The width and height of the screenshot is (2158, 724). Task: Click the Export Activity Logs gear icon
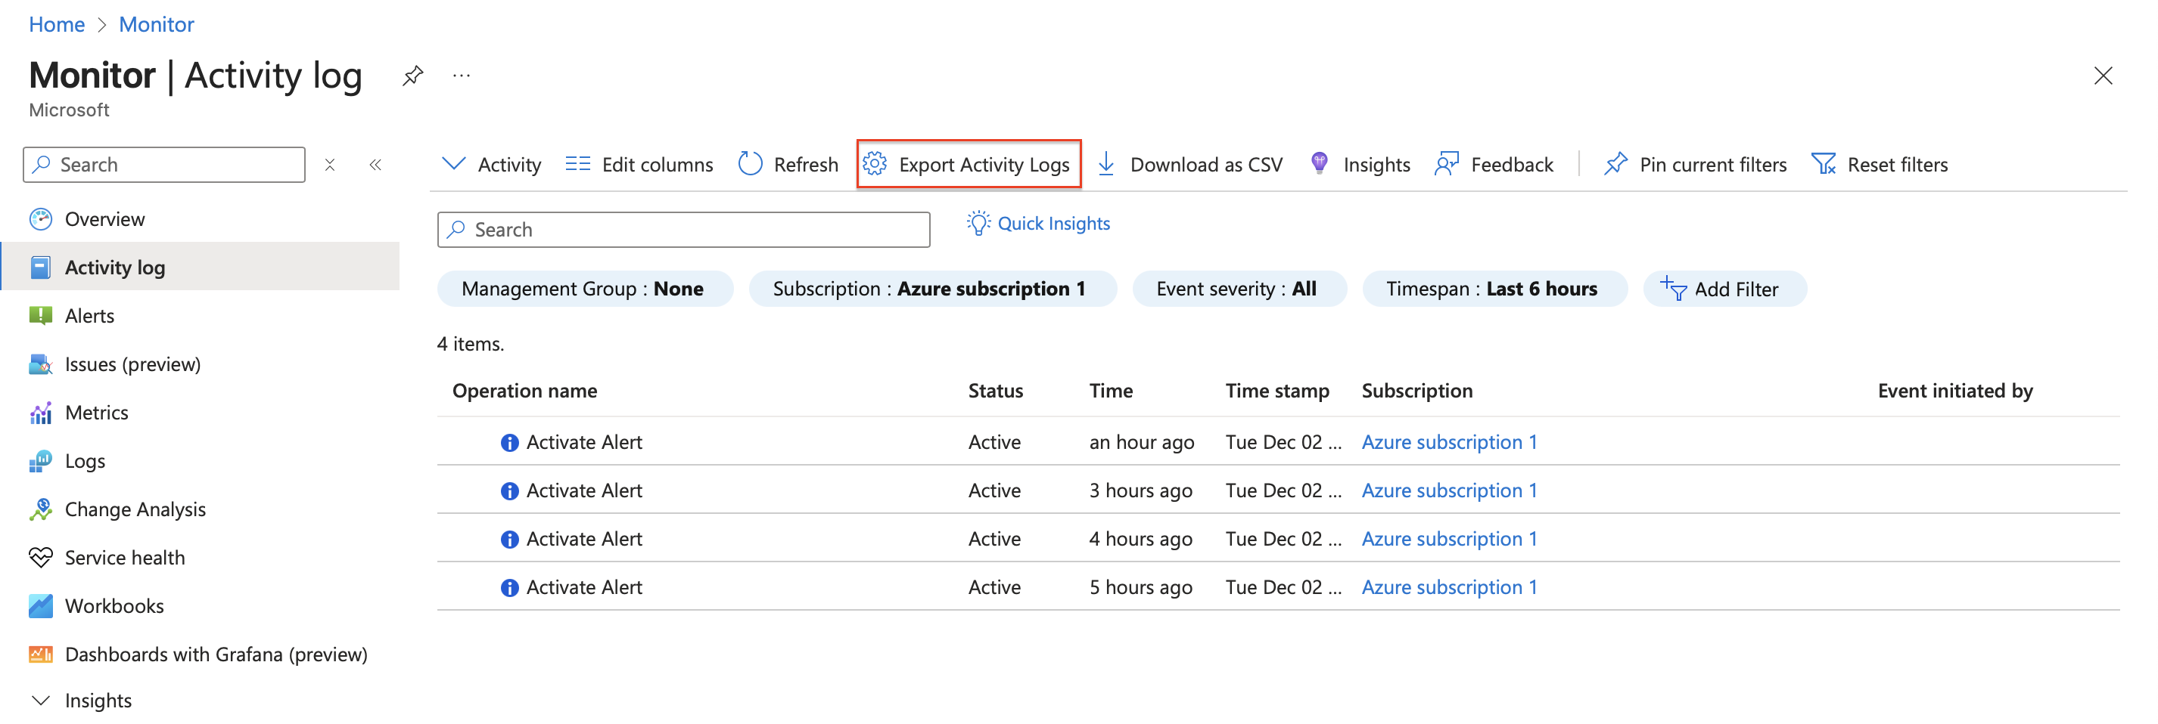click(x=875, y=164)
